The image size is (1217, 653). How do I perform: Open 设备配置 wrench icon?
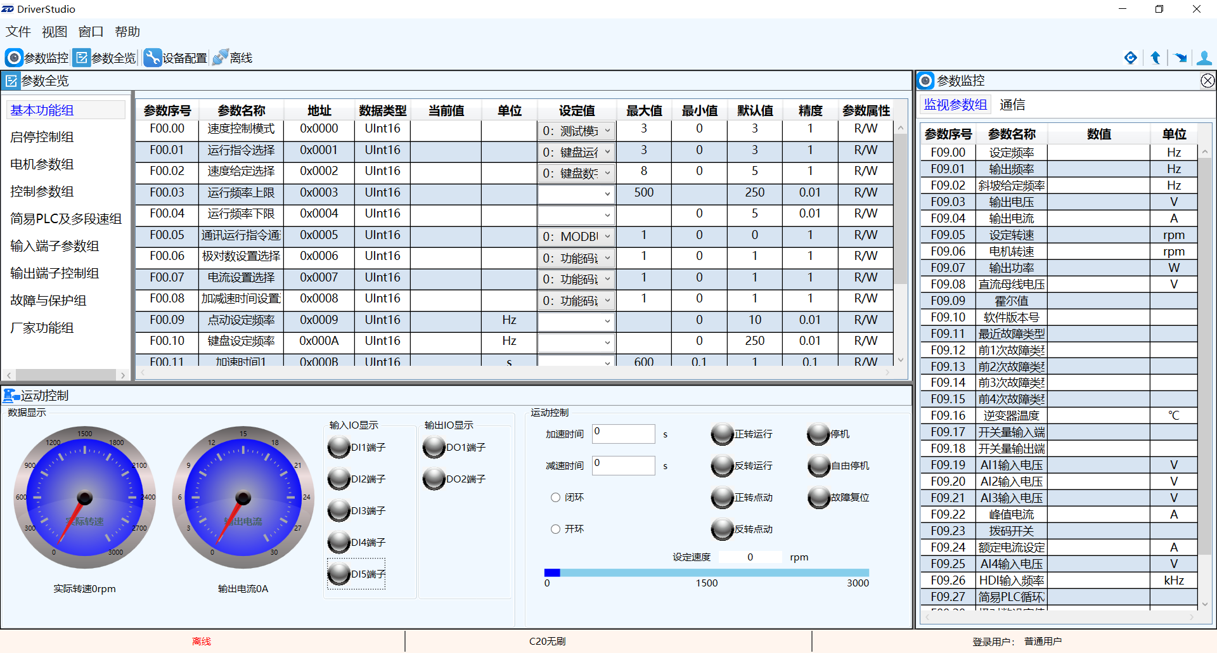point(152,58)
